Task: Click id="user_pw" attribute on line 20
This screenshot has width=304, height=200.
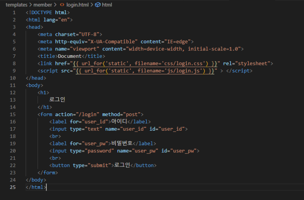Action: 179,151
